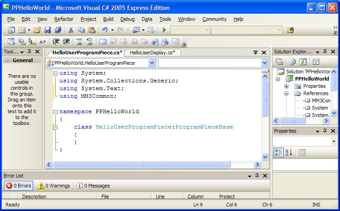Image resolution: width=340 pixels, height=211 pixels.
Task: Click the Decrease Indent icon
Action: 56,41
